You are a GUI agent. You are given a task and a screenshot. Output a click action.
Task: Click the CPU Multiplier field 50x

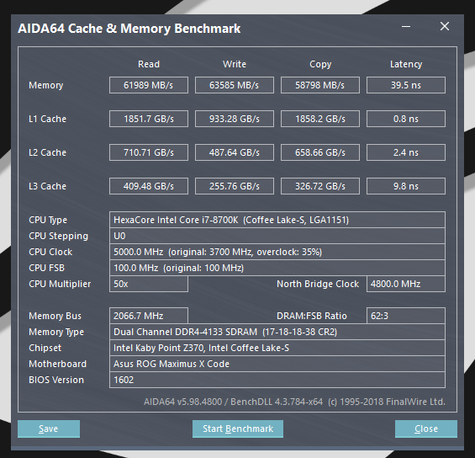[149, 285]
